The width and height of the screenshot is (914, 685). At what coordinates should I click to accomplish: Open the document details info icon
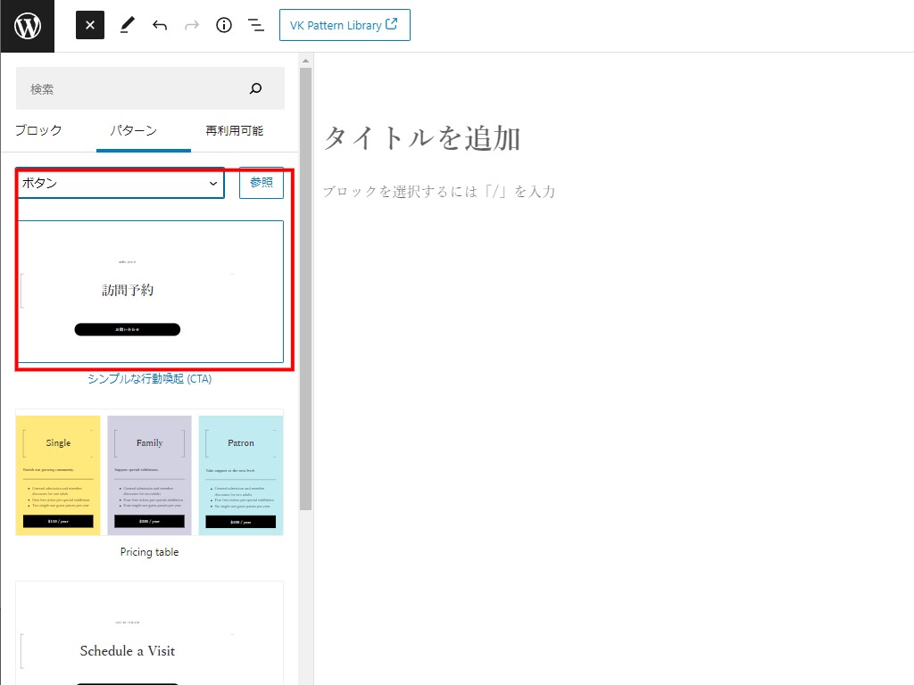pyautogui.click(x=224, y=25)
